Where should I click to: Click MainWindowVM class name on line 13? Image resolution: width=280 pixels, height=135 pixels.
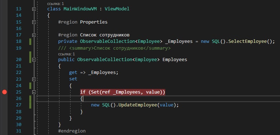[x=80, y=9]
